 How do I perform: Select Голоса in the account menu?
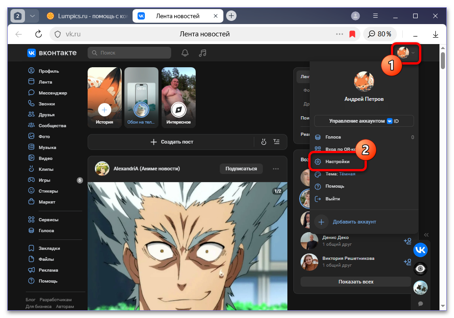pos(364,137)
